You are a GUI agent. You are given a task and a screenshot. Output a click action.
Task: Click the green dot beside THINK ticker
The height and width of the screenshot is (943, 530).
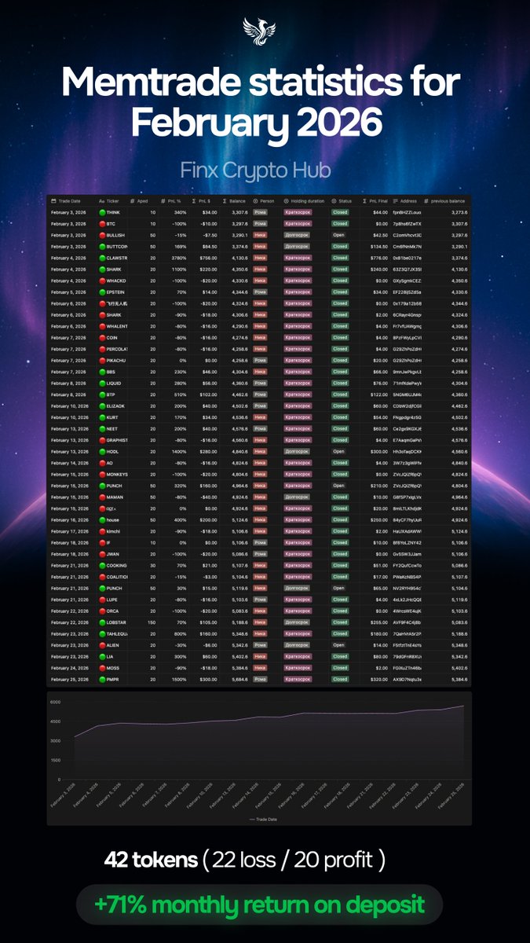(102, 212)
